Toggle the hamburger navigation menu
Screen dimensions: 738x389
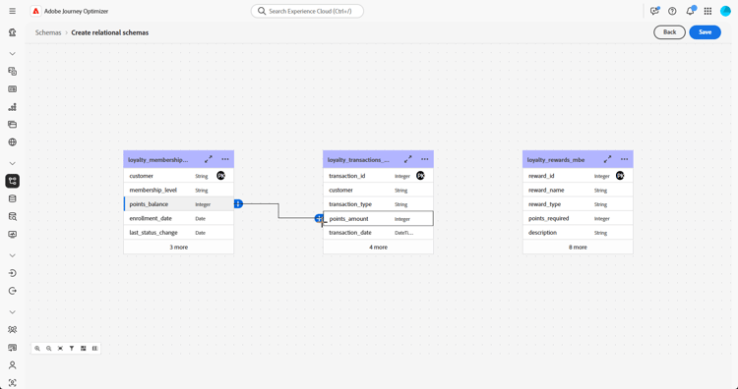coord(12,11)
